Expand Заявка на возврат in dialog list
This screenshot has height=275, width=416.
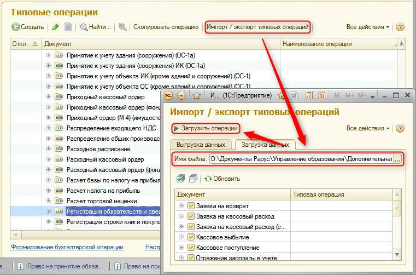point(181,206)
